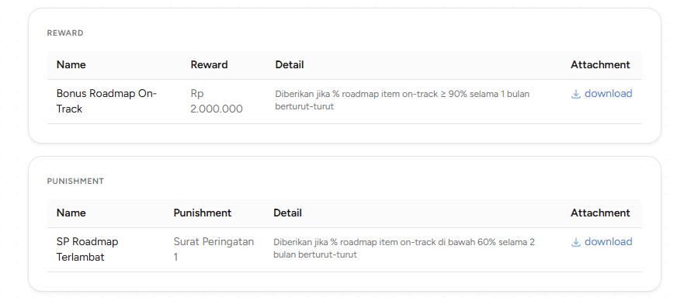Click the download arrow icon in the Reward row

[575, 94]
